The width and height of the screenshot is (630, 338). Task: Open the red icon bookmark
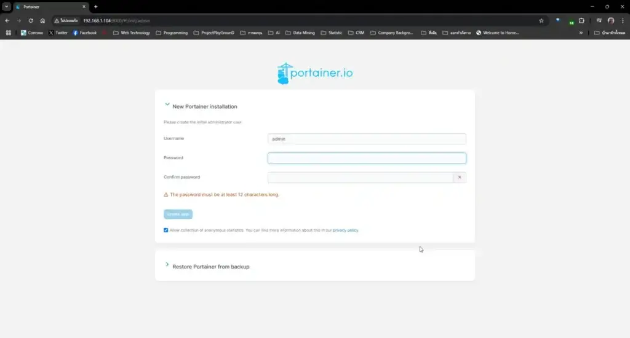click(x=105, y=33)
